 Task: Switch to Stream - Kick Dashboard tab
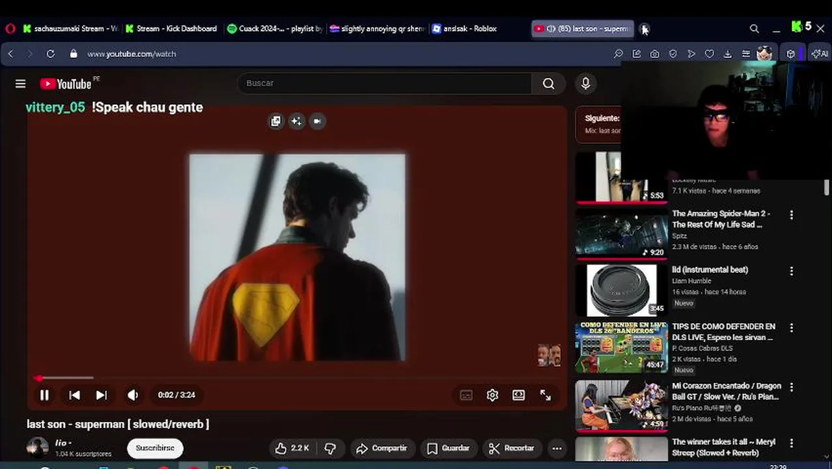171,29
